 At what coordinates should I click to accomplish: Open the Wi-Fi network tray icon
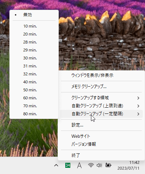91,165
